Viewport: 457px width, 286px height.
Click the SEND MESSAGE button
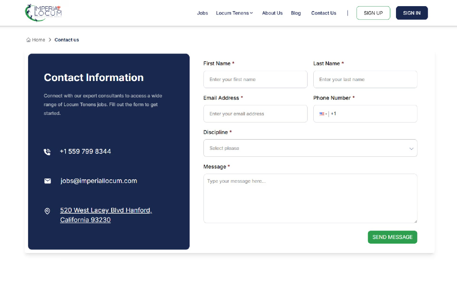[392, 237]
